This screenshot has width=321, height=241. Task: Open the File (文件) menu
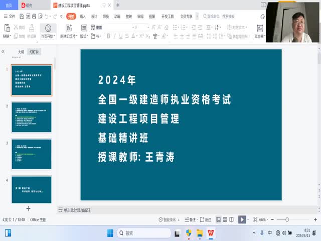click(x=10, y=17)
